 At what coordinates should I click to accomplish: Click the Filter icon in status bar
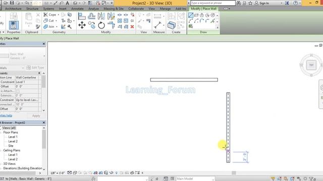pos(312,179)
